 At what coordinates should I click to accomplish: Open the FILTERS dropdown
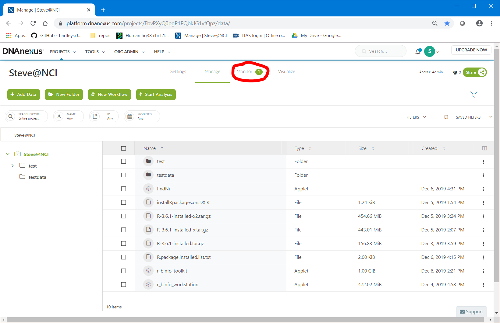[416, 117]
